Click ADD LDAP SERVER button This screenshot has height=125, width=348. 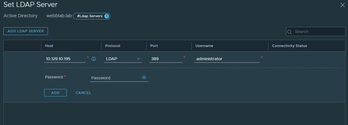25,31
